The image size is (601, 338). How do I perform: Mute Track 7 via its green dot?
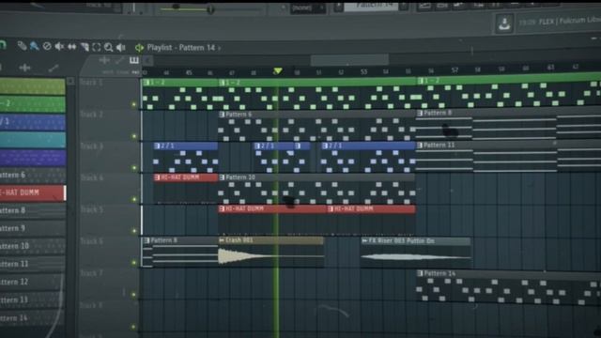pyautogui.click(x=133, y=295)
